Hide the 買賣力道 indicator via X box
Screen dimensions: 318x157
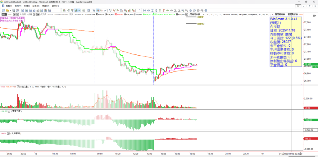tap(9, 111)
